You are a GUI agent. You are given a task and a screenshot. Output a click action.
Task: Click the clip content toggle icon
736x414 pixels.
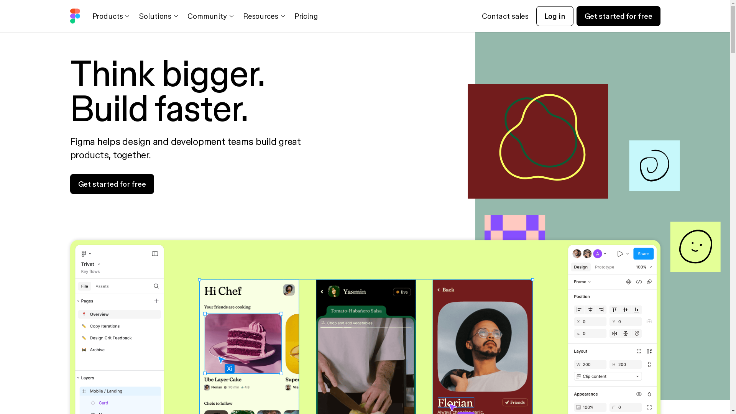pos(579,376)
